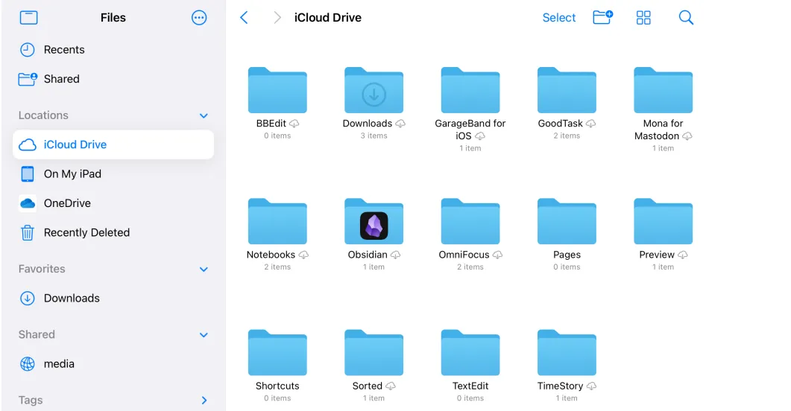Click the cloud download icon beside BBEdit
The image size is (791, 411).
coord(294,124)
